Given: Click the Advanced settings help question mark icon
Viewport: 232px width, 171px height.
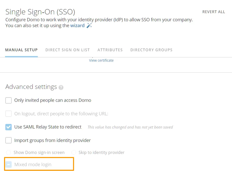Looking at the screenshot, I should pyautogui.click(x=61, y=87).
